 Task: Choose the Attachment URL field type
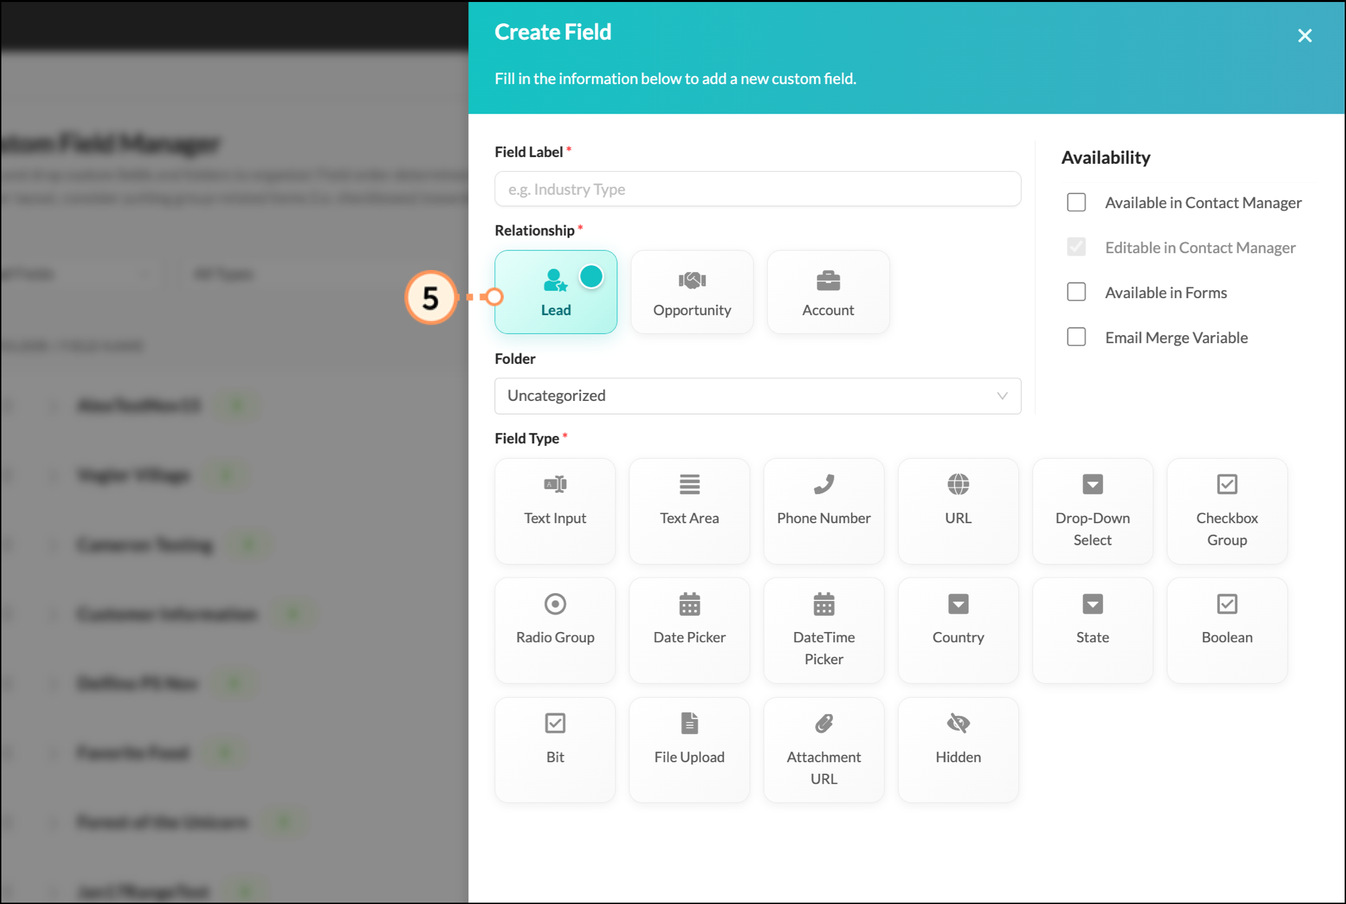(823, 750)
